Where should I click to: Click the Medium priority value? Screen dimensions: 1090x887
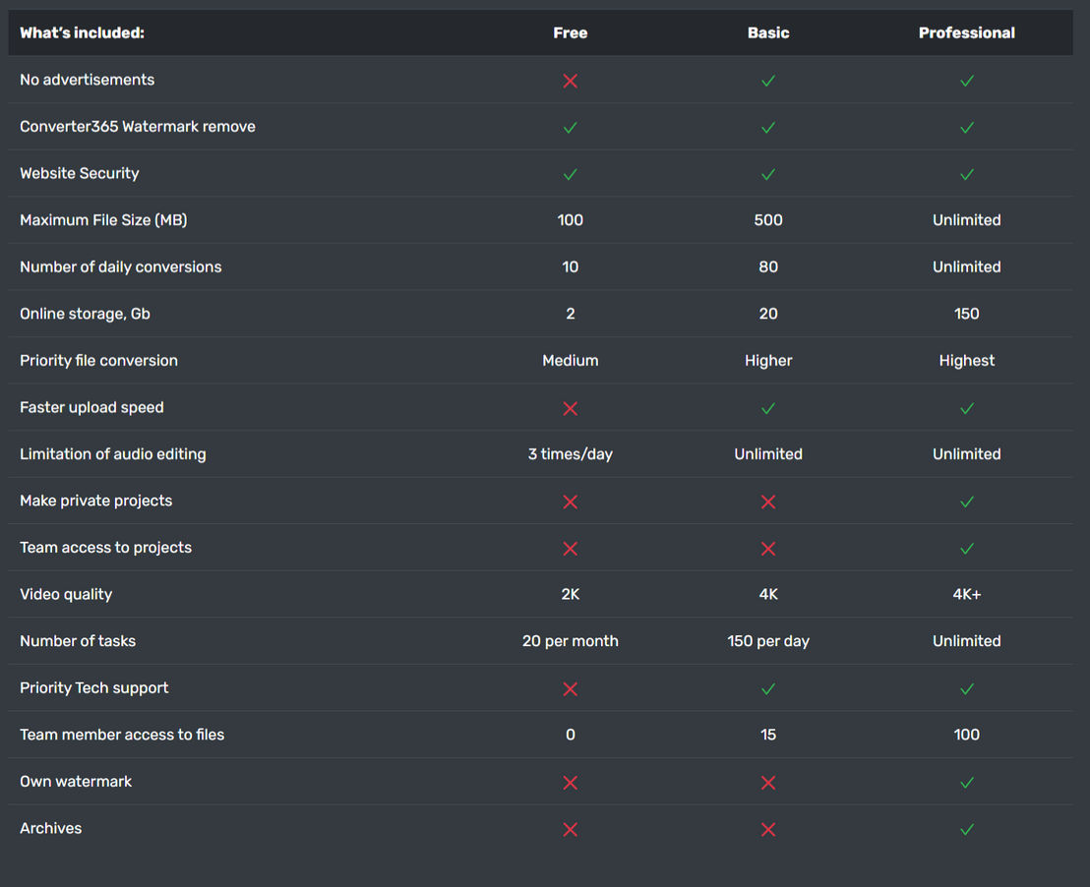coord(570,361)
